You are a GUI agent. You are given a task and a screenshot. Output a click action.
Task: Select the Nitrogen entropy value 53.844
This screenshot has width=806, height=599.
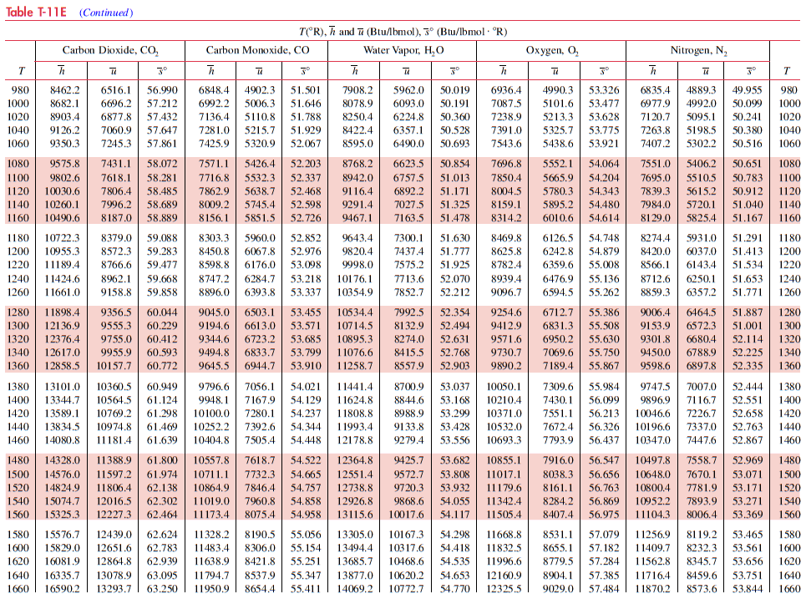click(751, 589)
